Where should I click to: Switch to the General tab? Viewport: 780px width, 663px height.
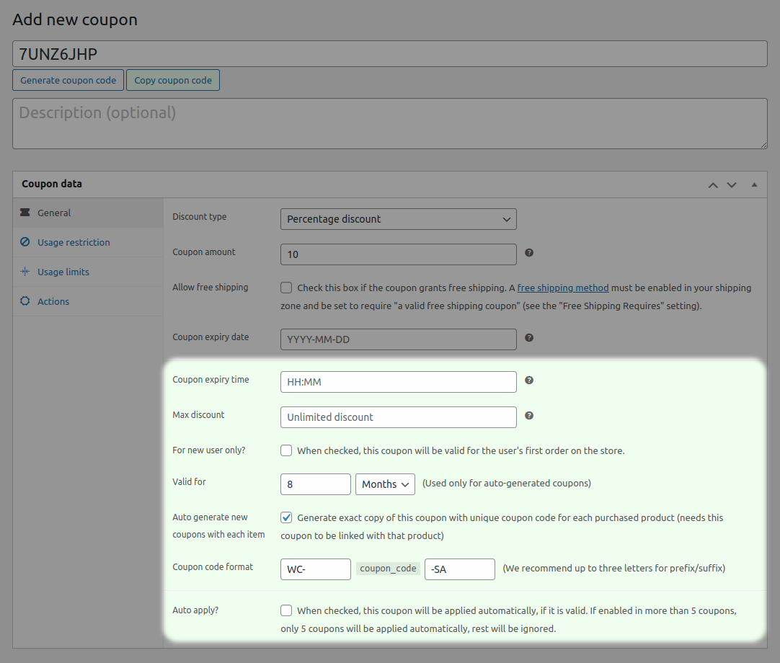tap(55, 213)
